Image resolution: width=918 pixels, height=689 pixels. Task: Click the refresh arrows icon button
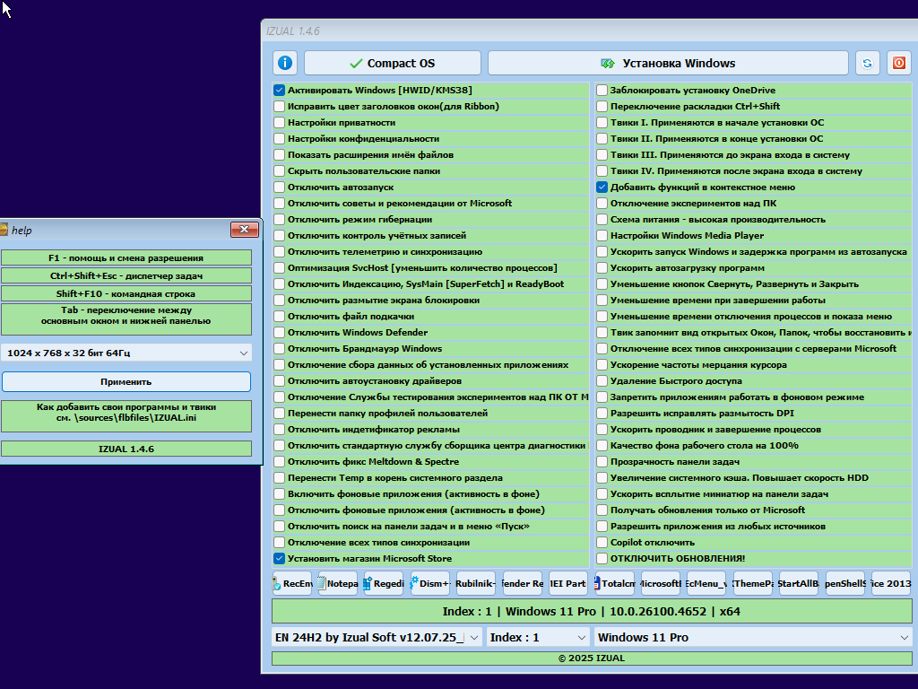click(x=868, y=63)
